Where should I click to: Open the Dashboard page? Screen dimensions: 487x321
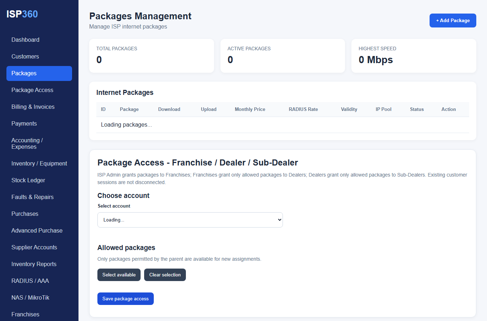click(39, 40)
